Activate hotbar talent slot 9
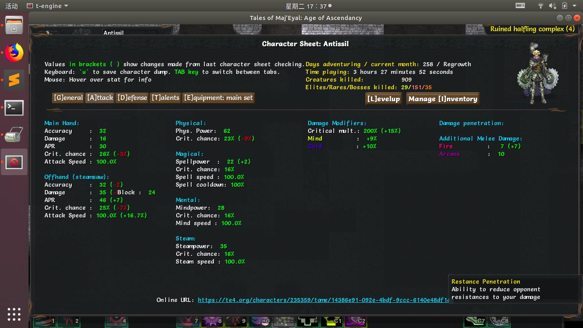Screen dimensions: 583x328 [236, 321]
